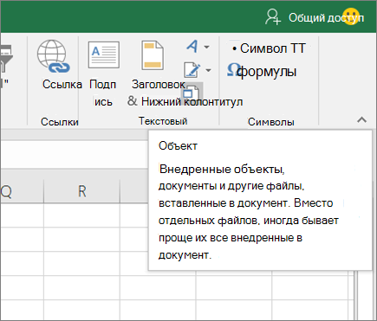Click the smiley feedback icon
The image size is (377, 321).
coord(351,16)
